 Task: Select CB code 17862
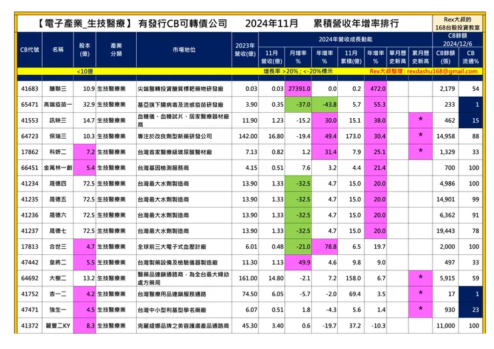point(29,152)
